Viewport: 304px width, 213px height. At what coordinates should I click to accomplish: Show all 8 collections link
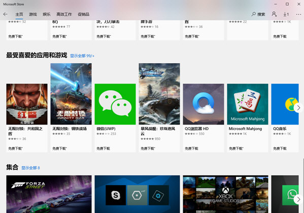point(30,168)
